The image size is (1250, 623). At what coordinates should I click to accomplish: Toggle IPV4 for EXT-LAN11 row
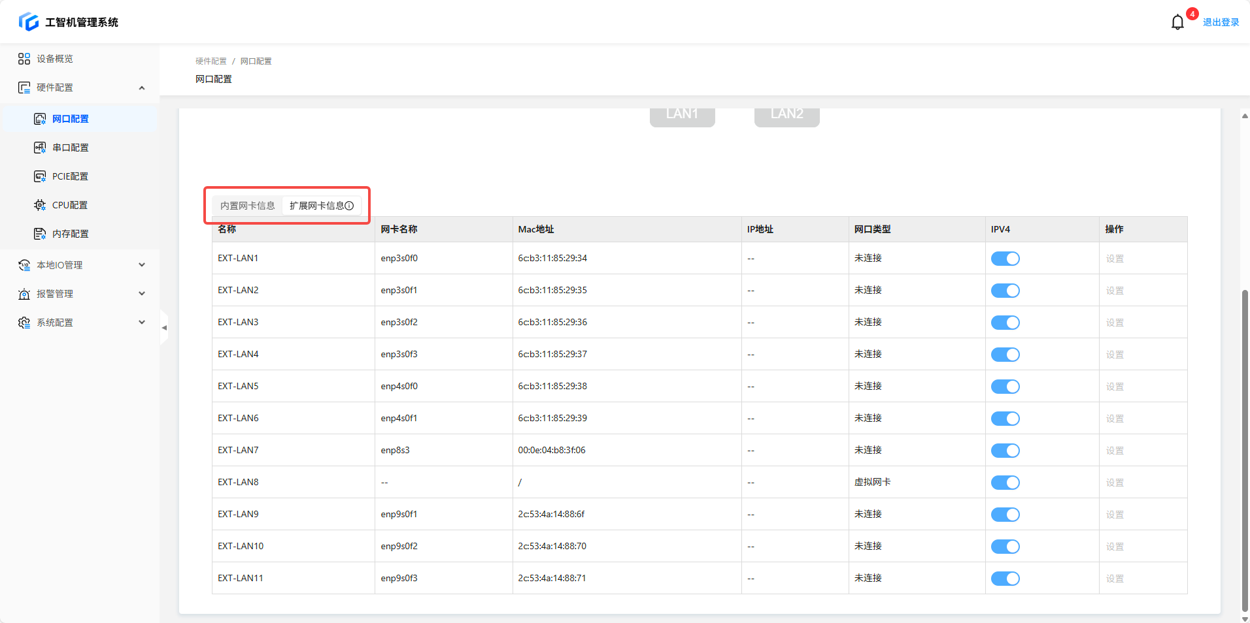coord(1005,579)
